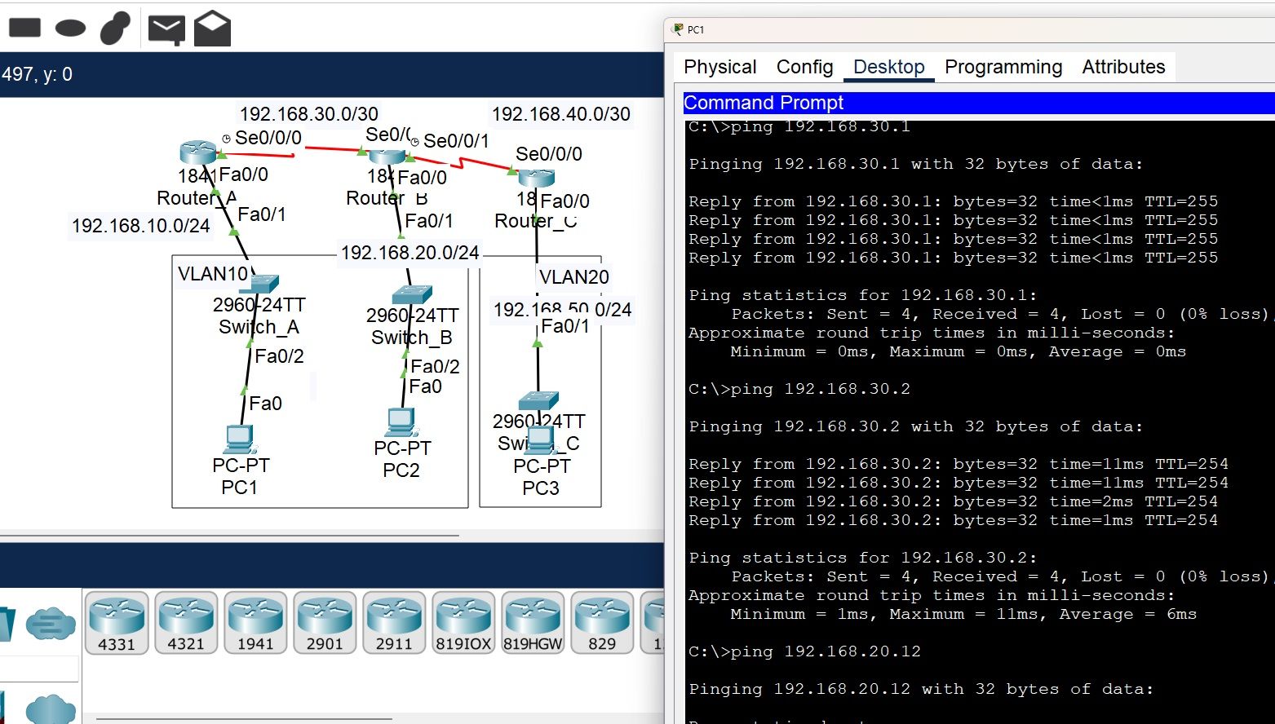Image resolution: width=1275 pixels, height=724 pixels.
Task: Choose the Draw Freeform shape tool
Action: tap(115, 29)
